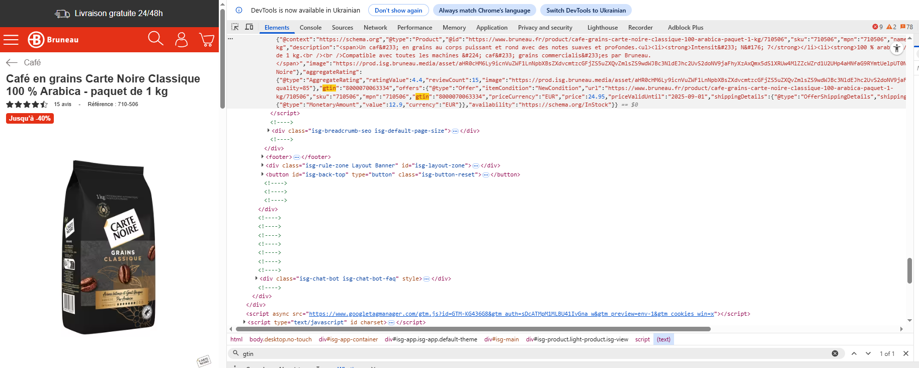
Task: Go back using the Café arrow
Action: pyautogui.click(x=12, y=62)
